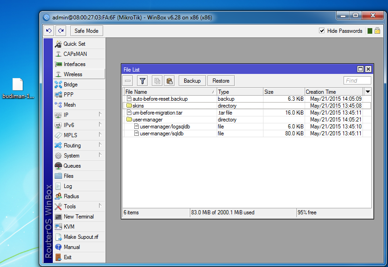Click the Backup button
This screenshot has width=388, height=267.
(x=192, y=81)
